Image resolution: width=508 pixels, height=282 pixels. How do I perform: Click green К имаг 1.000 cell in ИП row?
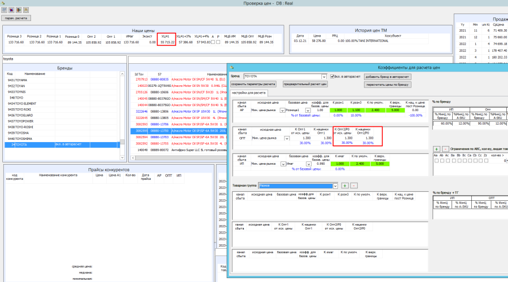coord(340,164)
